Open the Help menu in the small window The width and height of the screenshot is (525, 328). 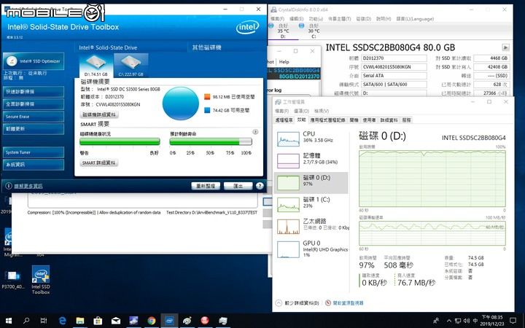(x=284, y=61)
